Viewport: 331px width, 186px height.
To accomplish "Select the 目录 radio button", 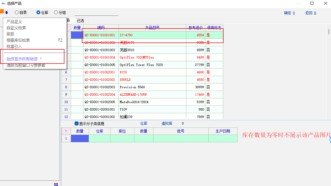I will click(17, 12).
